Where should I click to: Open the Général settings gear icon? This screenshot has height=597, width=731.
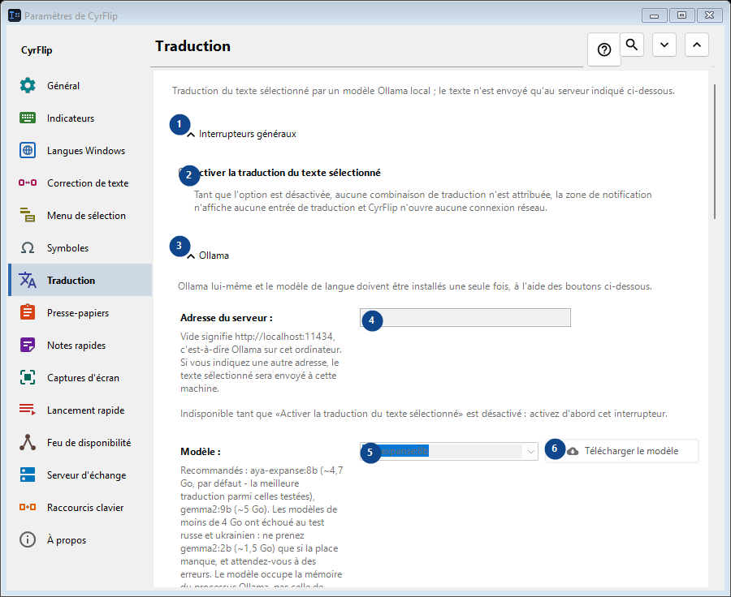click(x=28, y=86)
